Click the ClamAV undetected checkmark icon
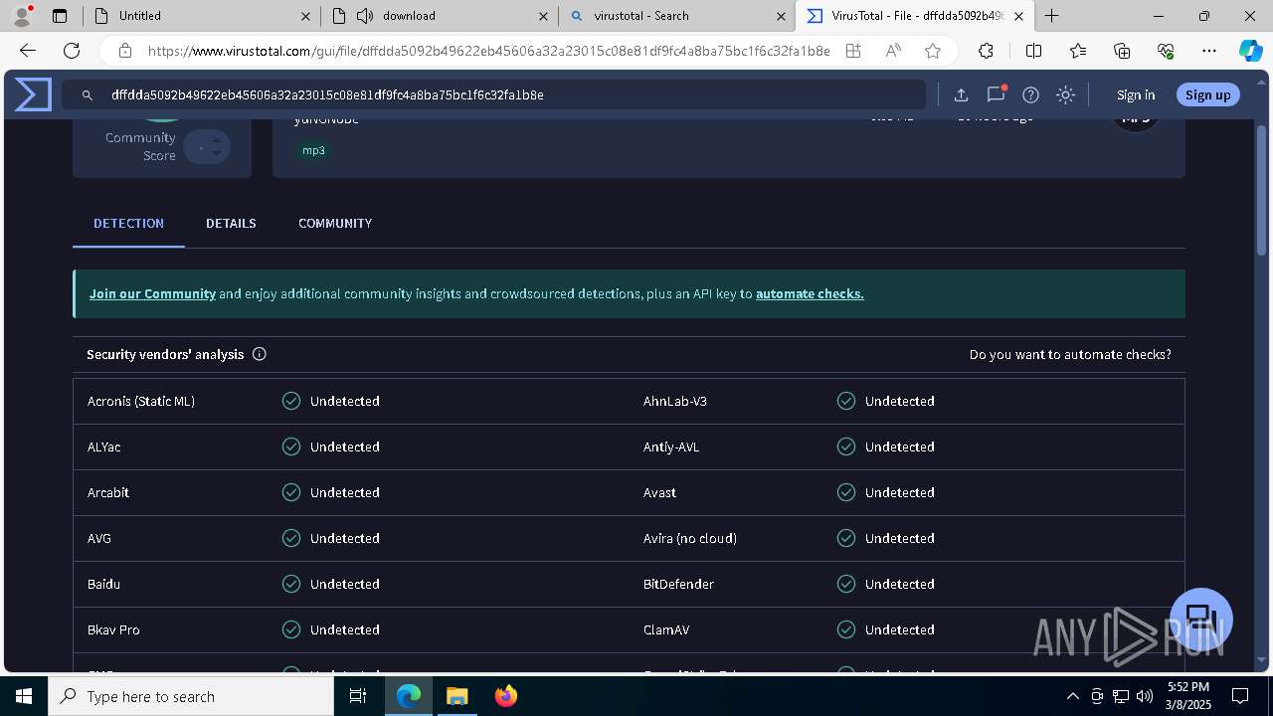Image resolution: width=1273 pixels, height=716 pixels. 846,629
